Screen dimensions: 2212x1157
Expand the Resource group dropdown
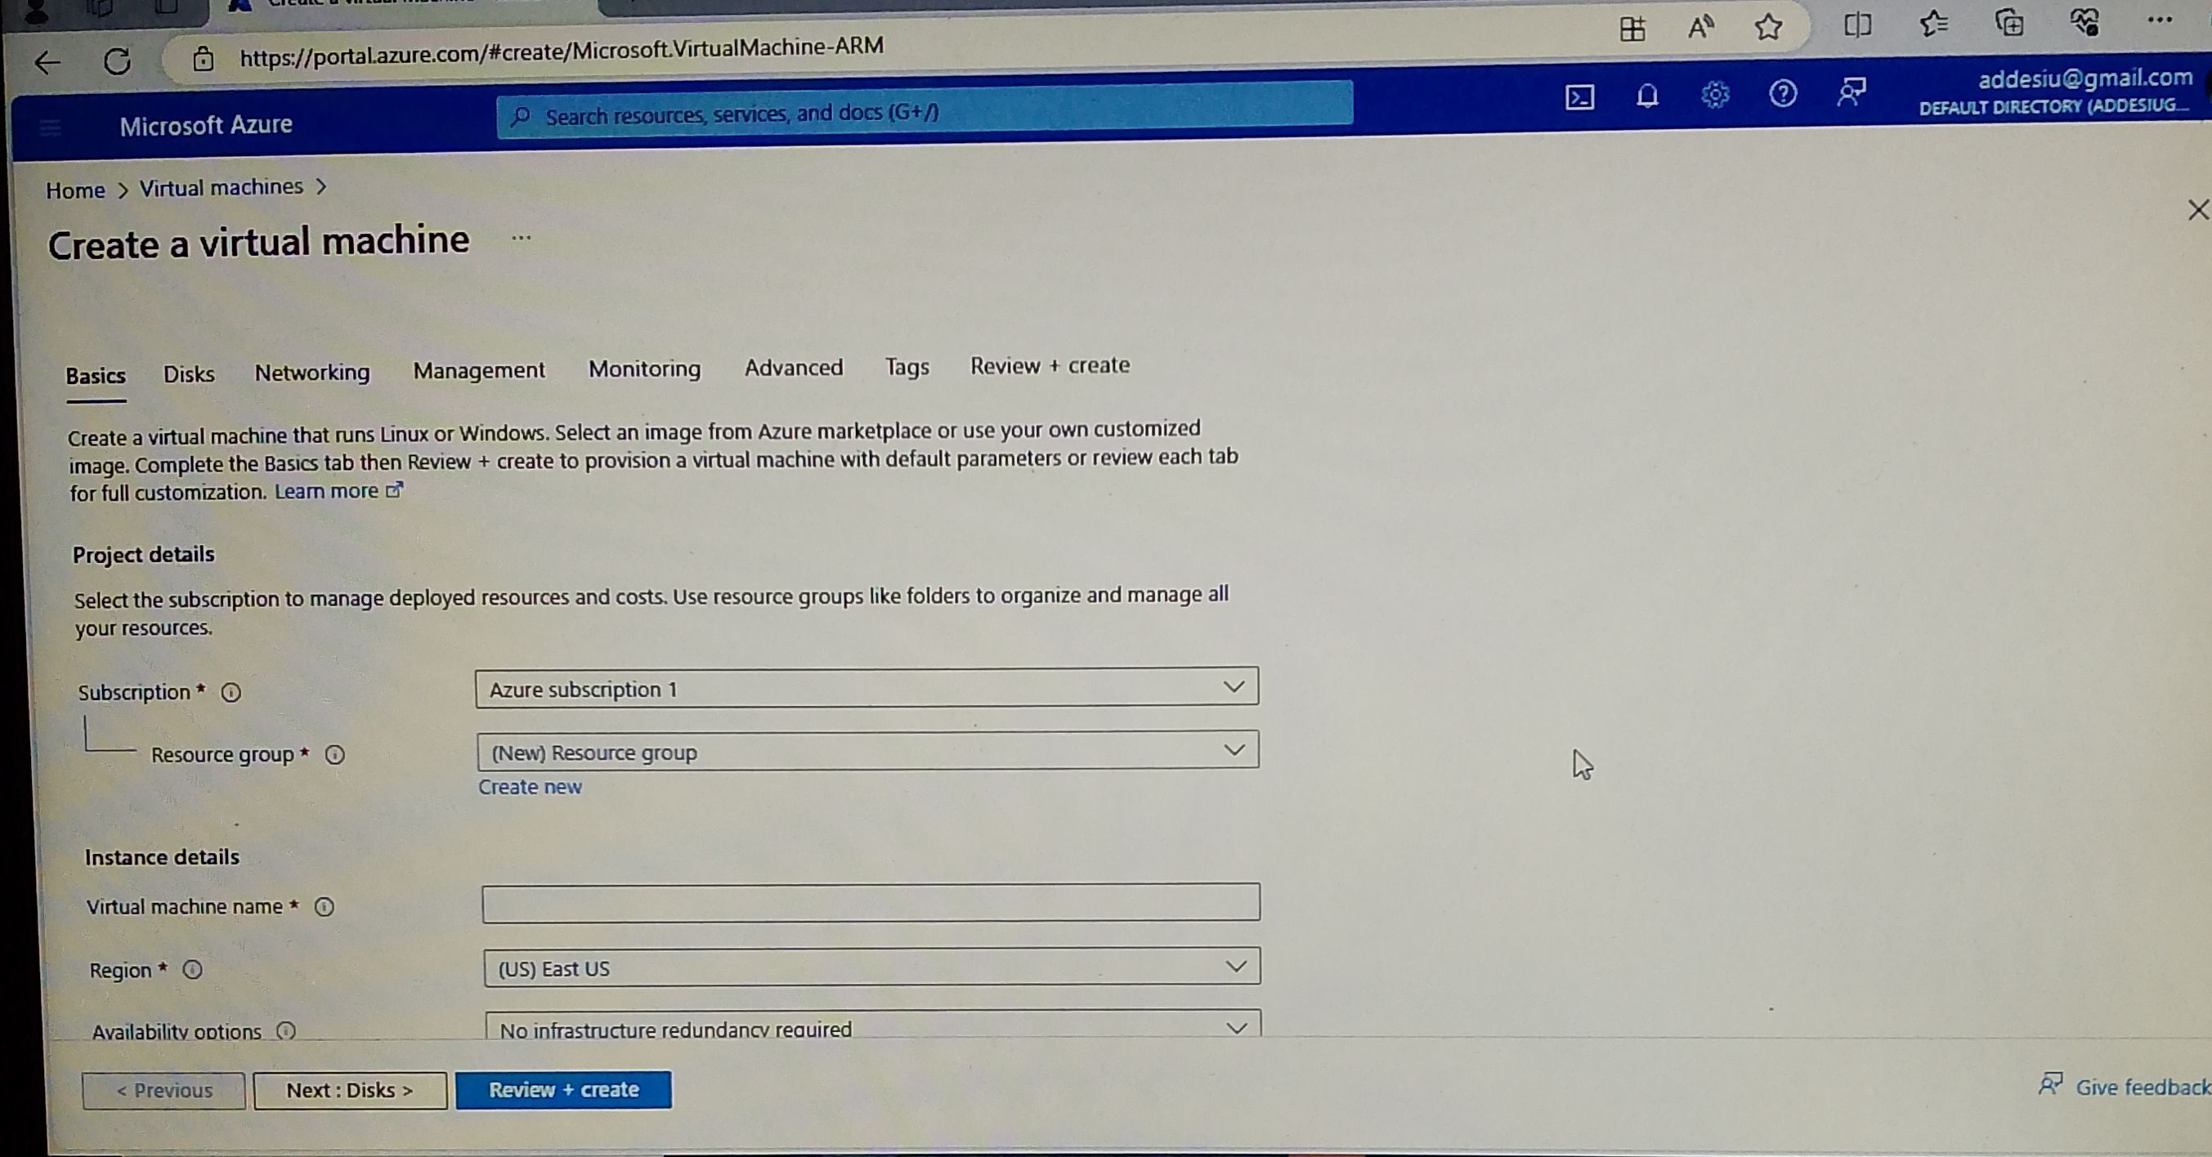[x=867, y=751]
